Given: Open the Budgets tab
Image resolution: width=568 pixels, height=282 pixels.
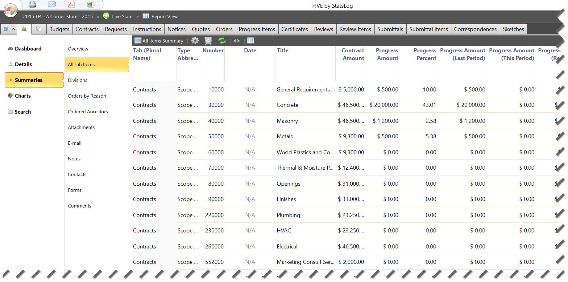Looking at the screenshot, I should 59,29.
